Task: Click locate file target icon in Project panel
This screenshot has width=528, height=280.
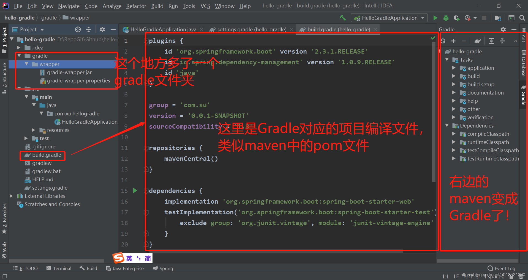Action: 78,29
